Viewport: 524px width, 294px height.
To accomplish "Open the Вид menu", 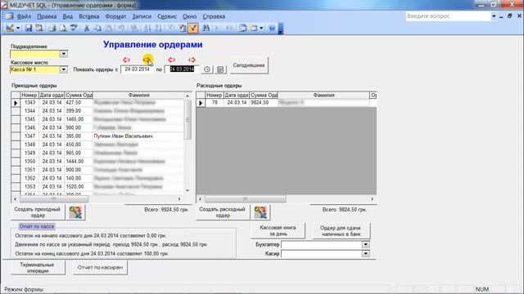I will point(68,16).
